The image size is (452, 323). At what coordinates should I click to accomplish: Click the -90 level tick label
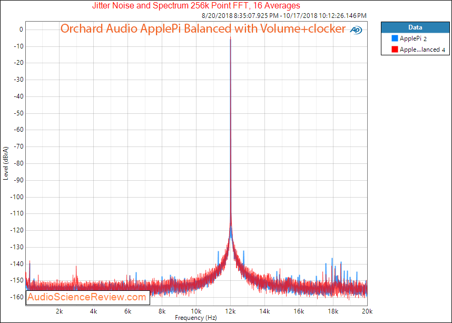[18, 180]
